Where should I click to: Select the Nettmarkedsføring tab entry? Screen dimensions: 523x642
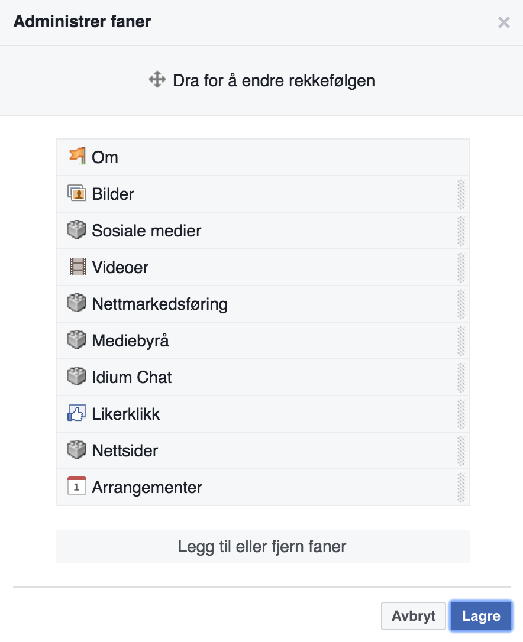(160, 304)
